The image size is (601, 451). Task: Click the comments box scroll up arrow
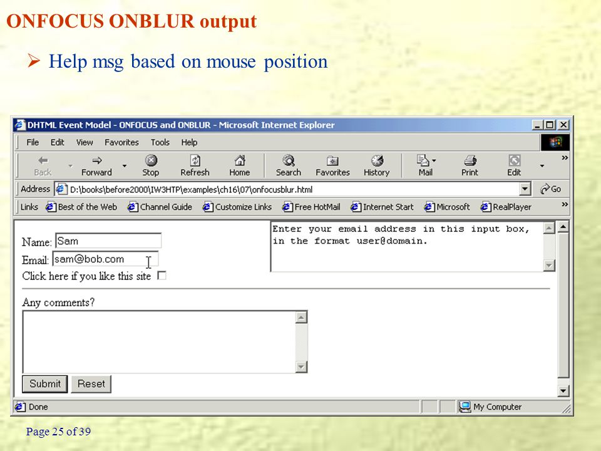click(301, 317)
